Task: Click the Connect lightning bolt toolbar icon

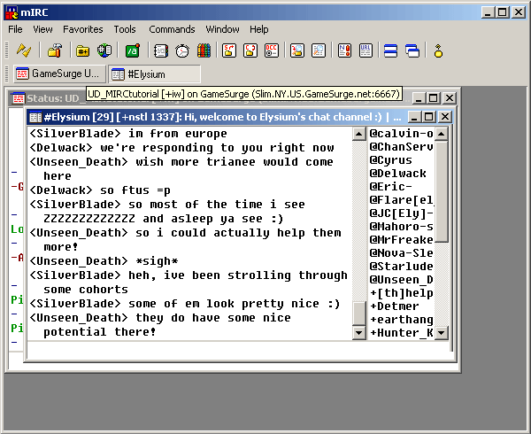Action: pyautogui.click(x=24, y=50)
